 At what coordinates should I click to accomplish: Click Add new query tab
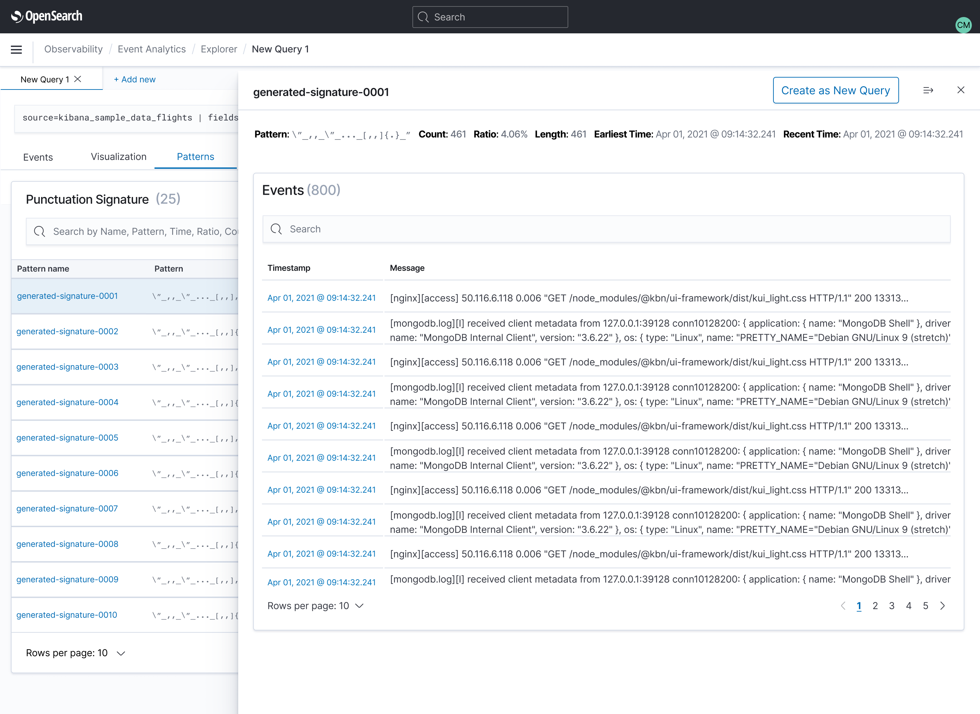coord(134,79)
